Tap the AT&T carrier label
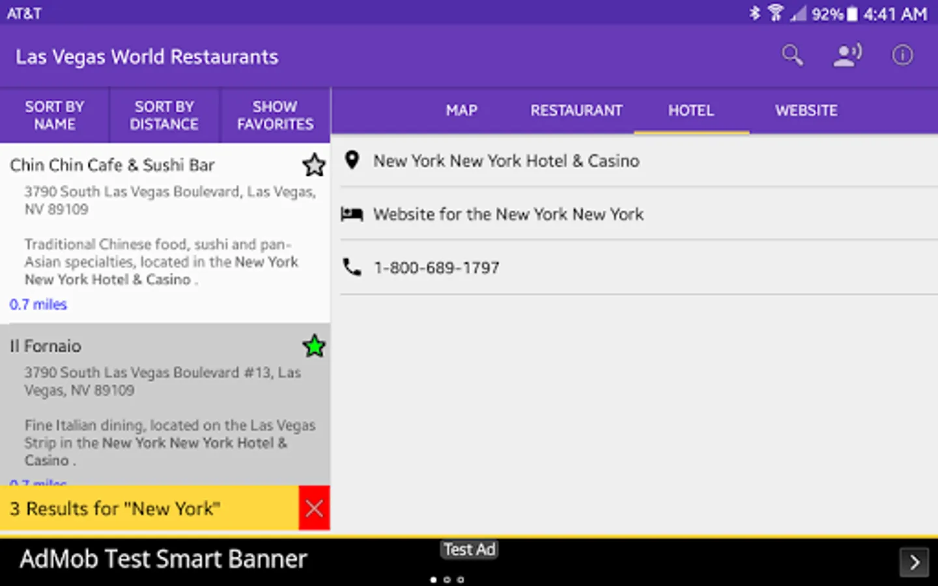The height and width of the screenshot is (586, 938). pyautogui.click(x=24, y=14)
